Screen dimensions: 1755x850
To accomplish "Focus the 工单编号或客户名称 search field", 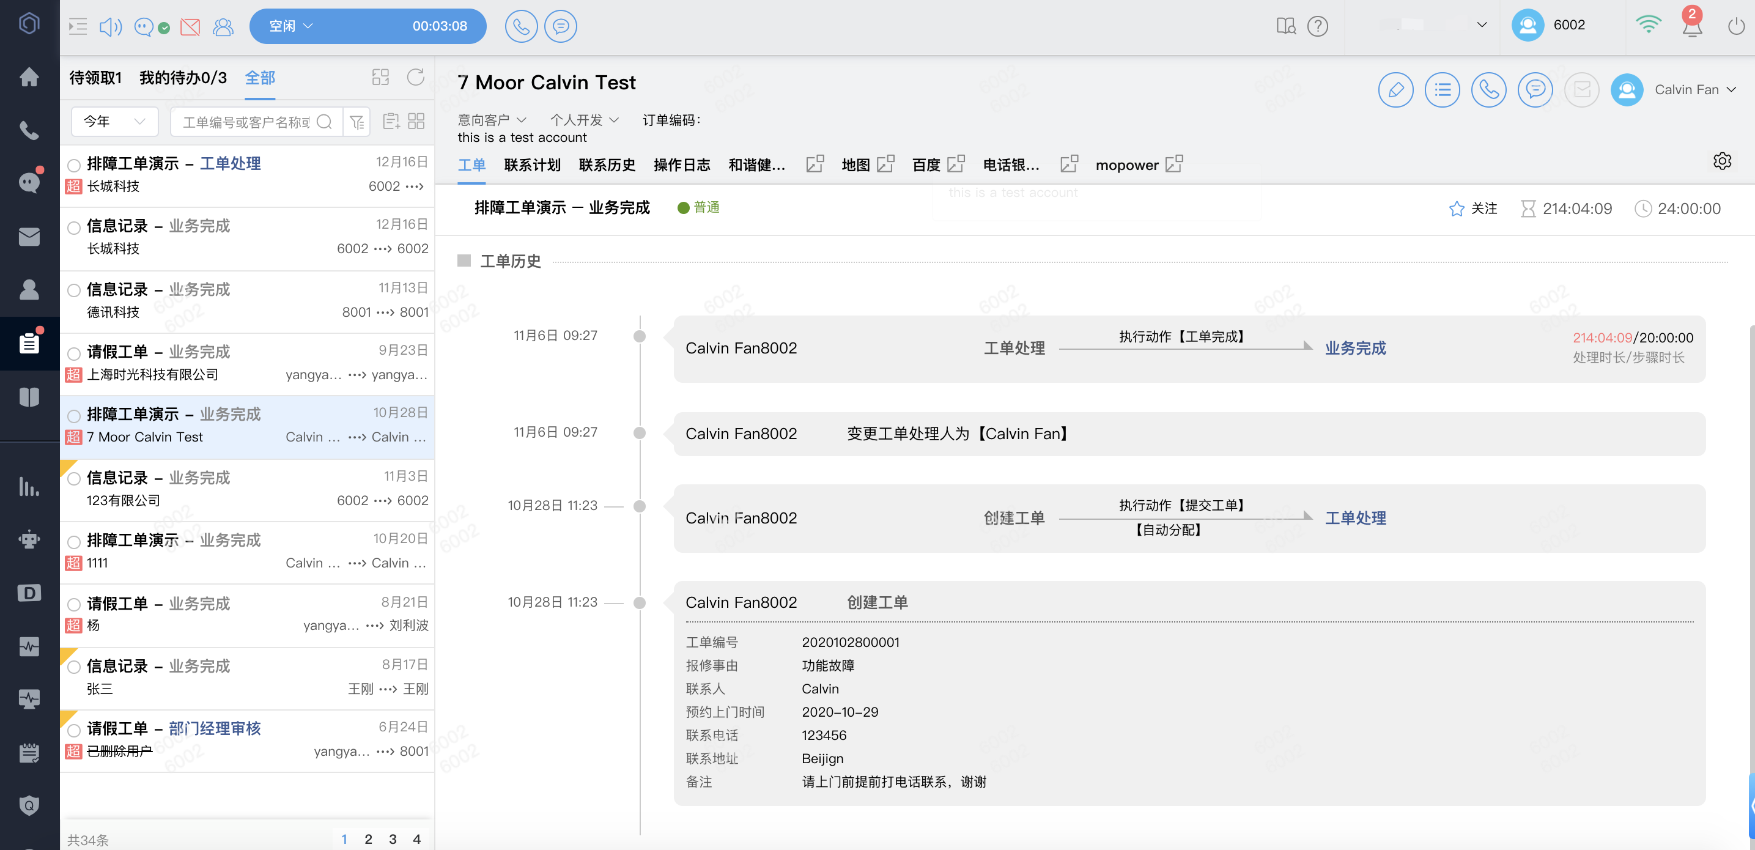I will (246, 122).
